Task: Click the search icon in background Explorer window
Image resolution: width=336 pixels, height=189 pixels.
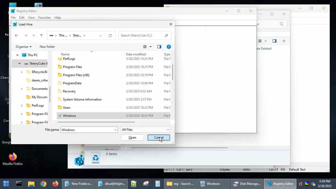Action: (x=282, y=24)
